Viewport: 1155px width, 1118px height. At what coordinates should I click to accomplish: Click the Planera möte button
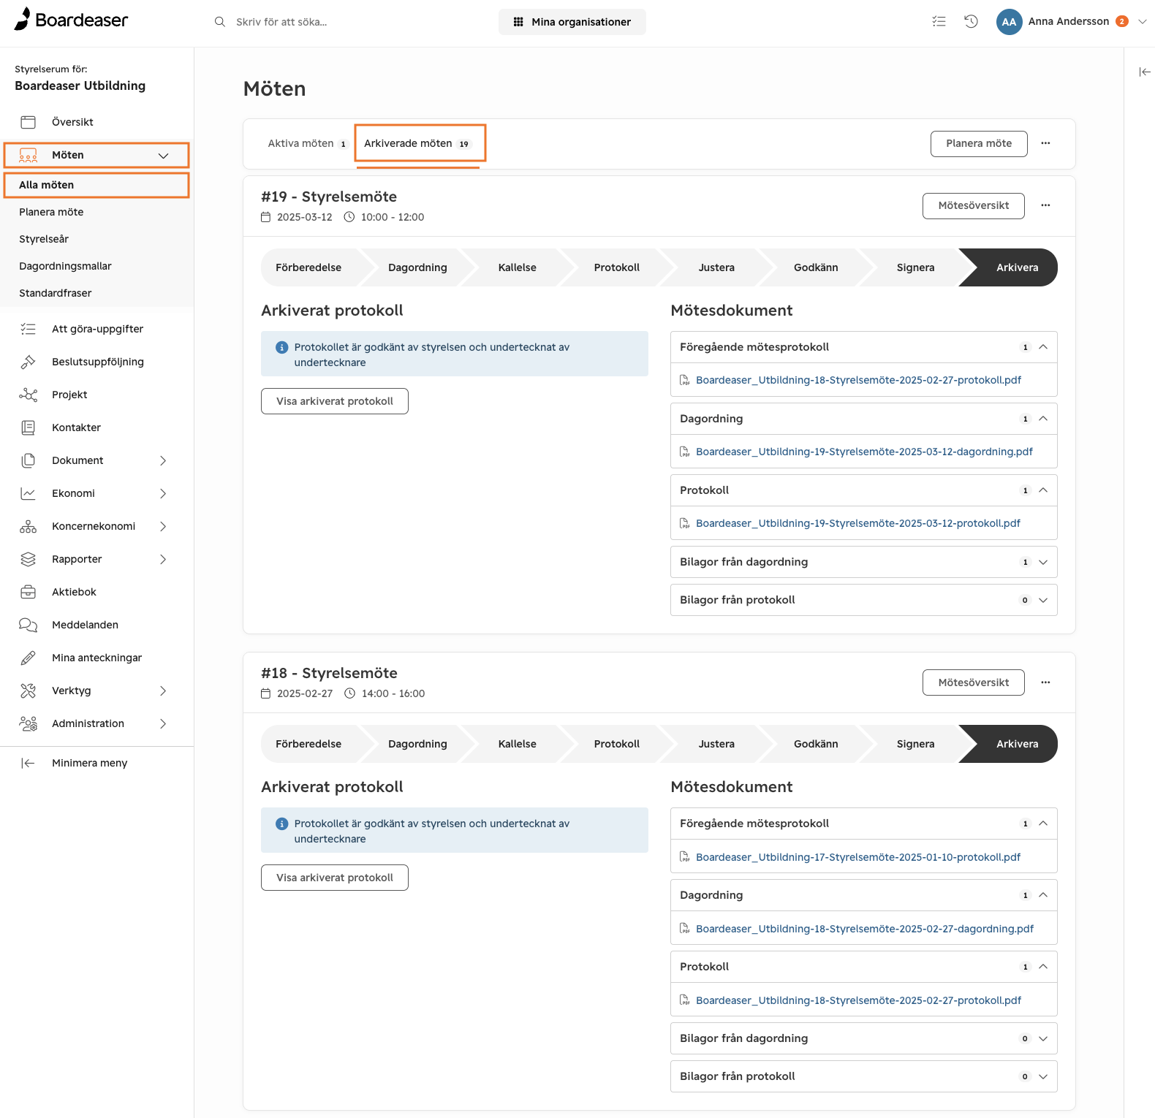pos(979,144)
